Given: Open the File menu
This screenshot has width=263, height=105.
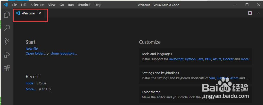Looking at the screenshot, I should 14,5.
